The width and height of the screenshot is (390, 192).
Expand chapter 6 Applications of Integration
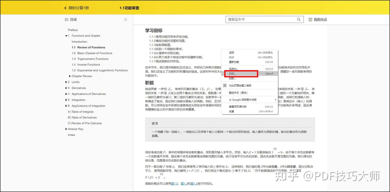tap(66, 106)
